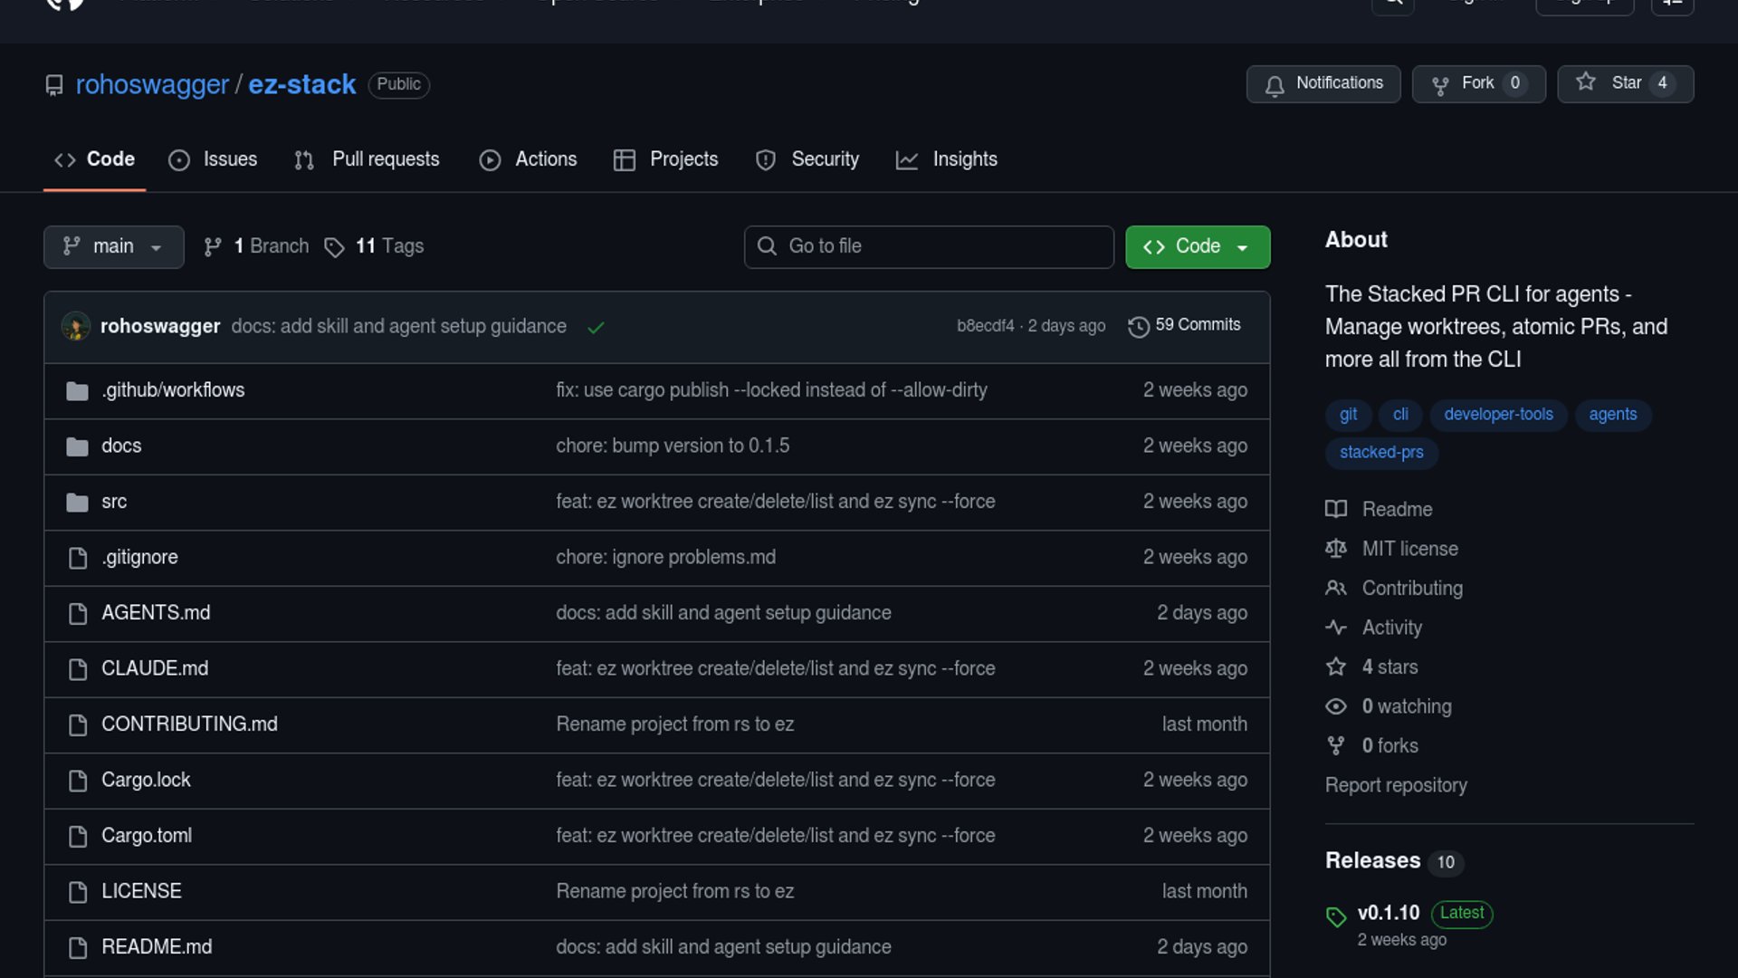Click the green commit status checkmark
Viewport: 1738px width, 978px height.
click(596, 327)
